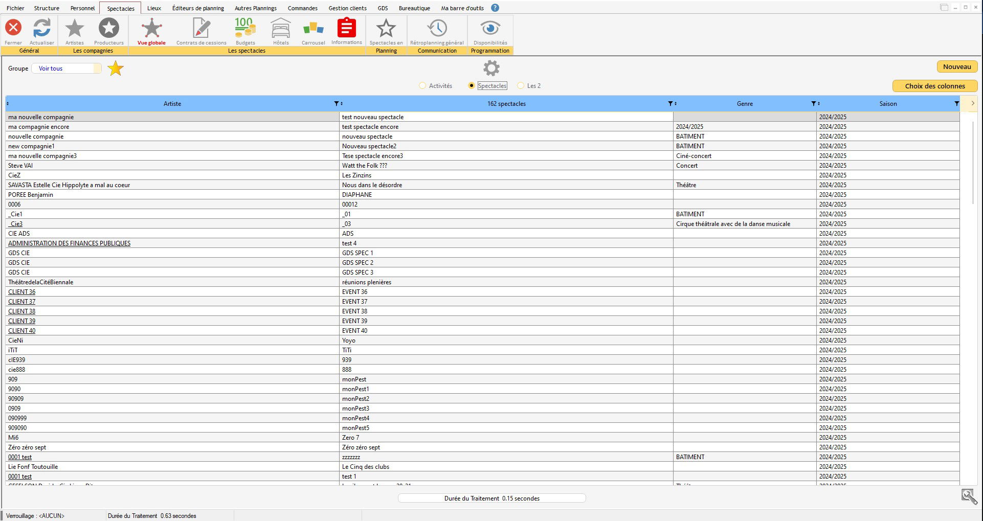Open the Artiste column filter
The image size is (983, 521).
[x=336, y=104]
